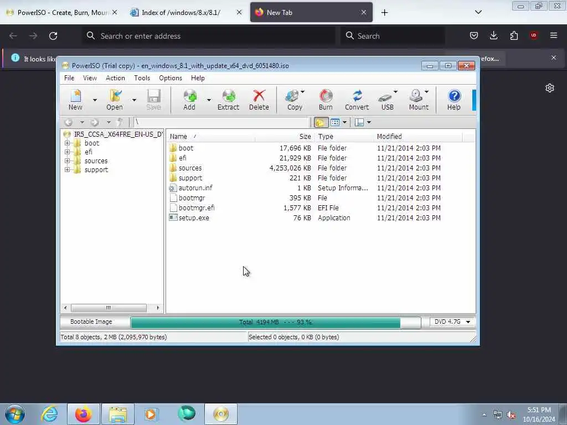Sort file list by Size column

click(285, 137)
